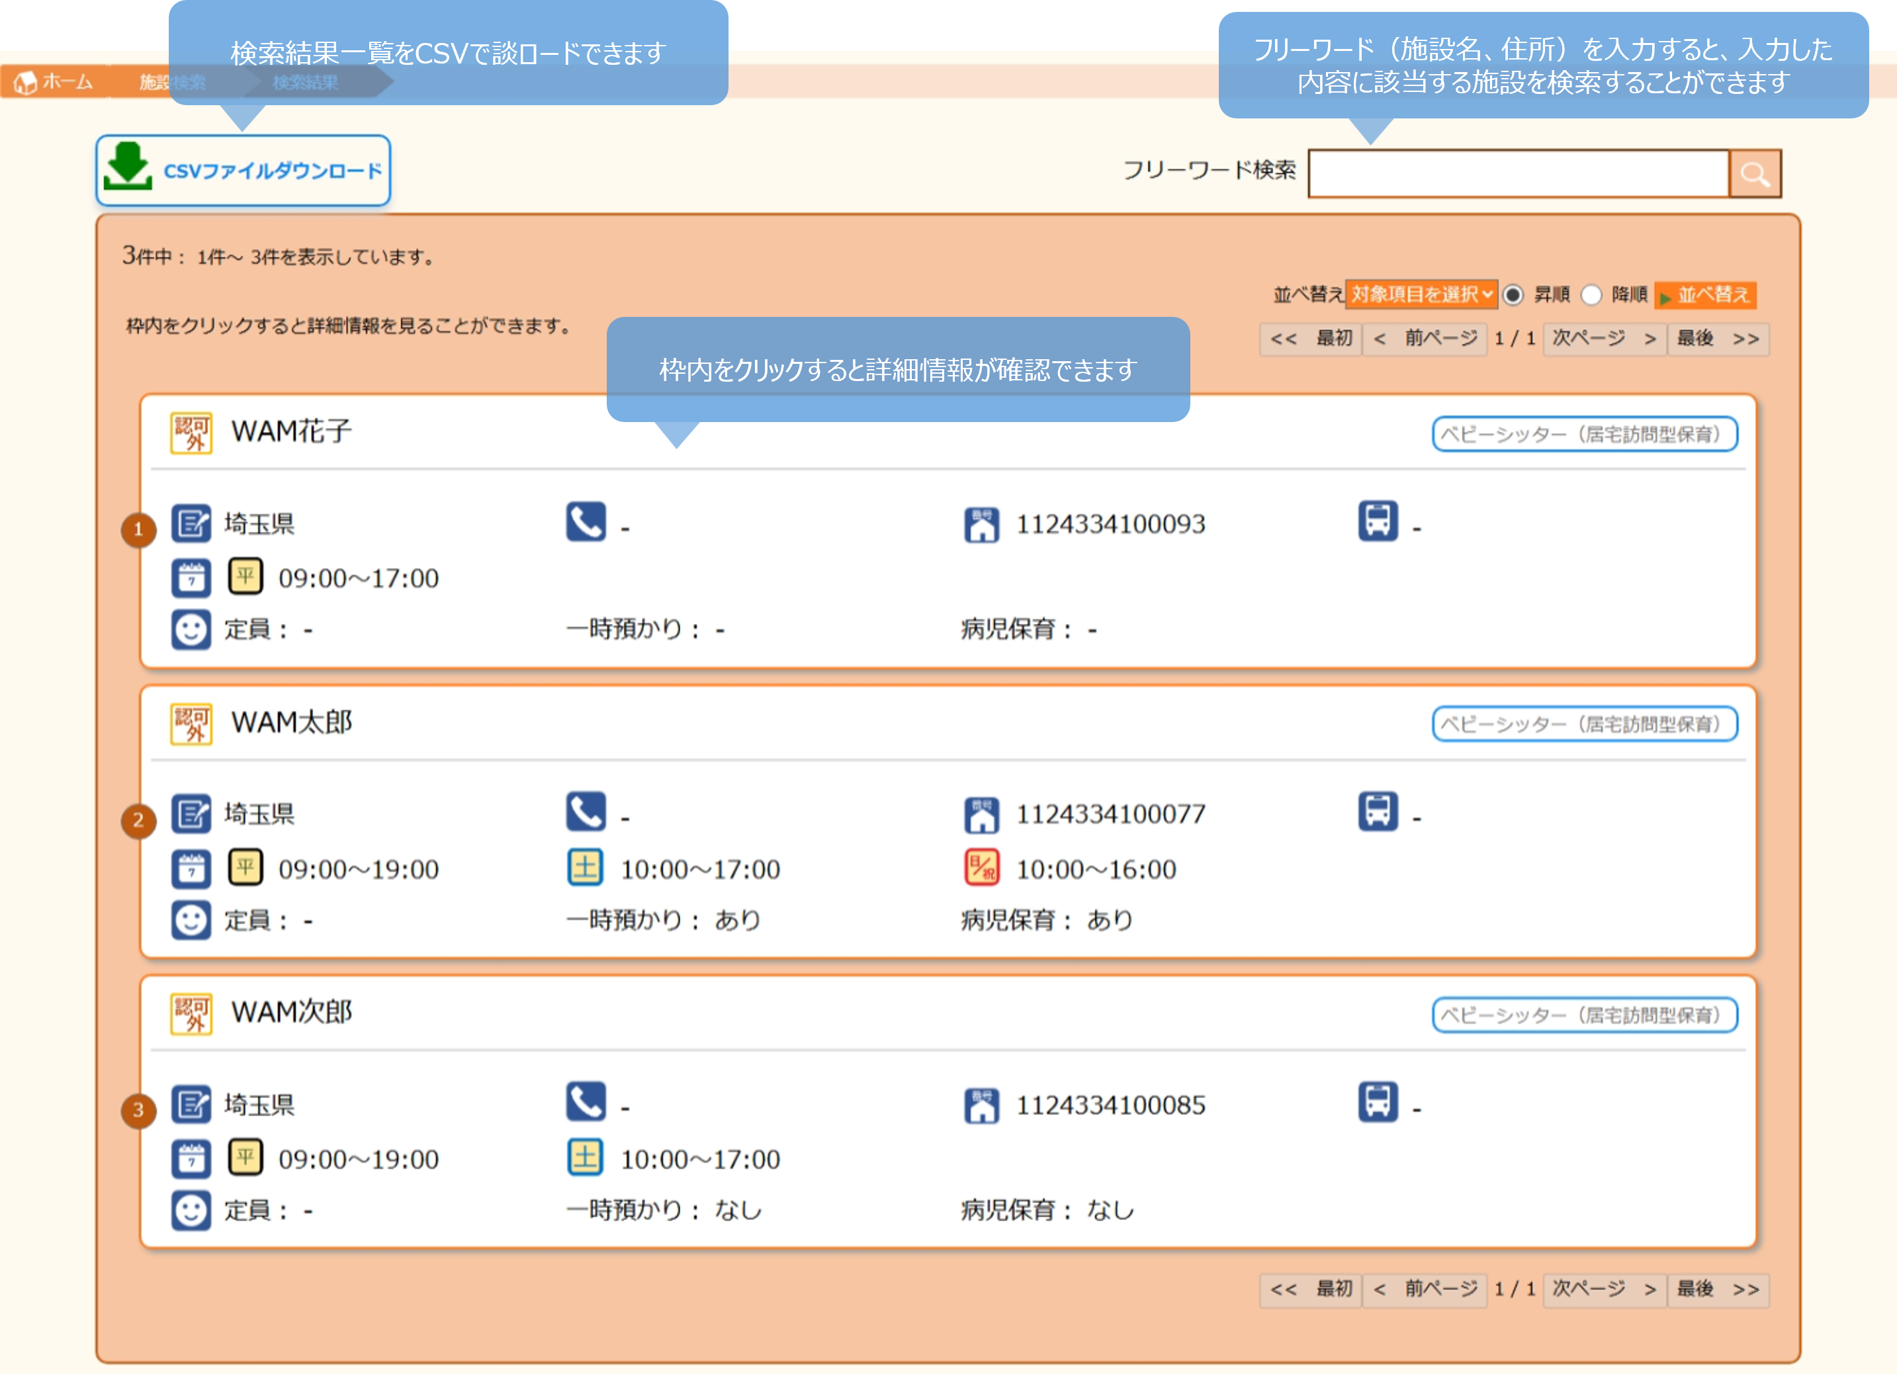Click 埼玉県 in the WAM花子 card
This screenshot has width=1897, height=1374.
[259, 525]
